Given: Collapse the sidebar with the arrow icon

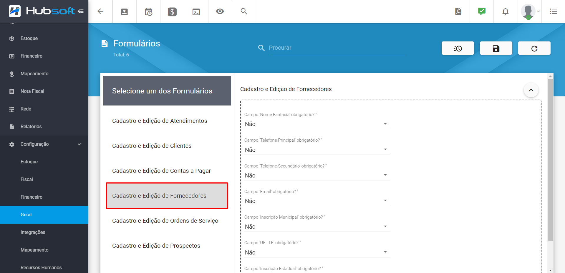Looking at the screenshot, I should [x=81, y=11].
